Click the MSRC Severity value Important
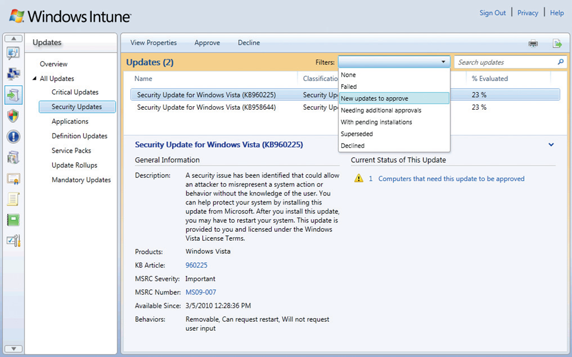The height and width of the screenshot is (357, 572). point(200,278)
